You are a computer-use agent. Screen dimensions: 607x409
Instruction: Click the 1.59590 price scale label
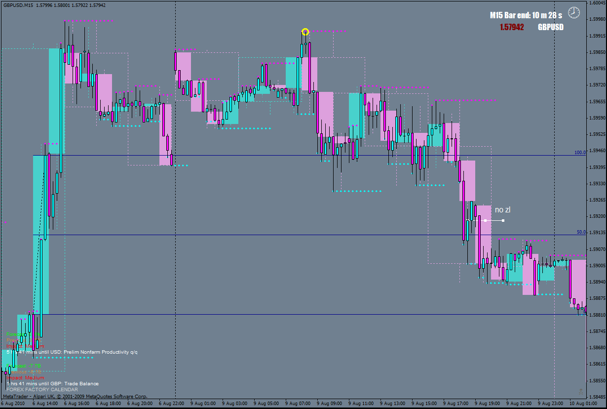tap(597, 118)
